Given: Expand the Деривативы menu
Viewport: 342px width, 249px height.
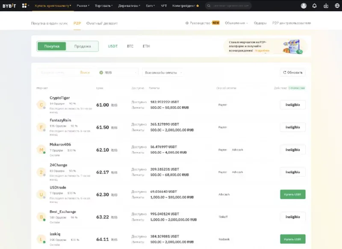Looking at the screenshot, I should 129,6.
